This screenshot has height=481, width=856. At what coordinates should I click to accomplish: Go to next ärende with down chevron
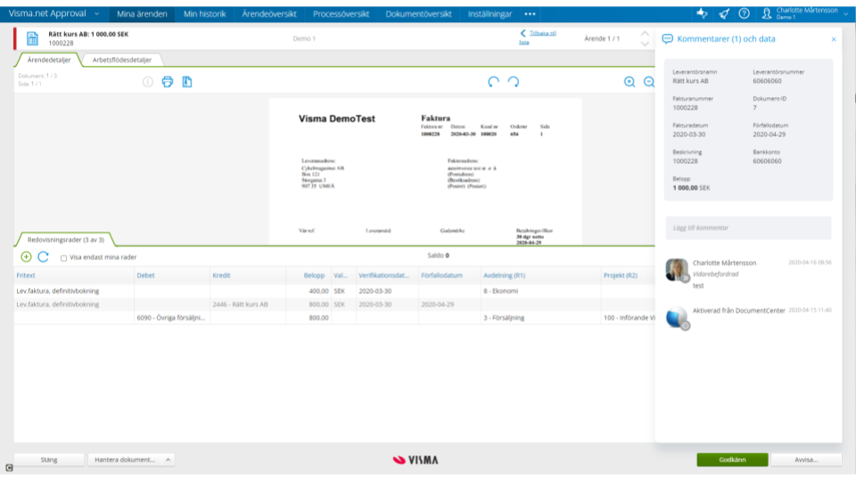pos(645,44)
